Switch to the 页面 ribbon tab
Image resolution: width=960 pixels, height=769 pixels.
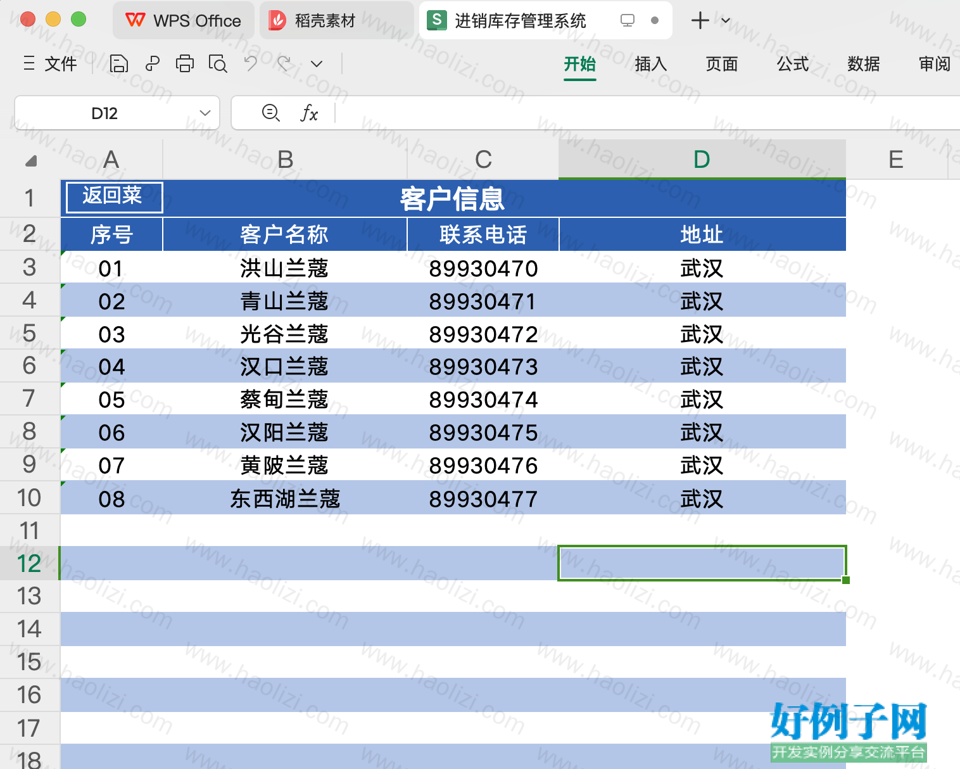tap(722, 64)
